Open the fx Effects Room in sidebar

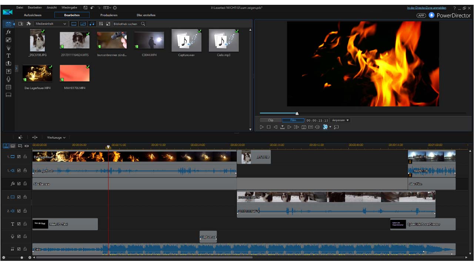(x=9, y=32)
